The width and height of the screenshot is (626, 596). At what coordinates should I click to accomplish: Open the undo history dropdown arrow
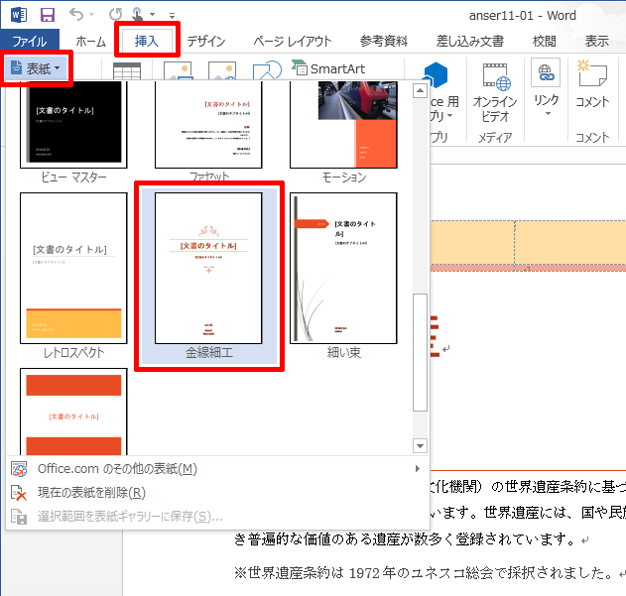(x=92, y=15)
